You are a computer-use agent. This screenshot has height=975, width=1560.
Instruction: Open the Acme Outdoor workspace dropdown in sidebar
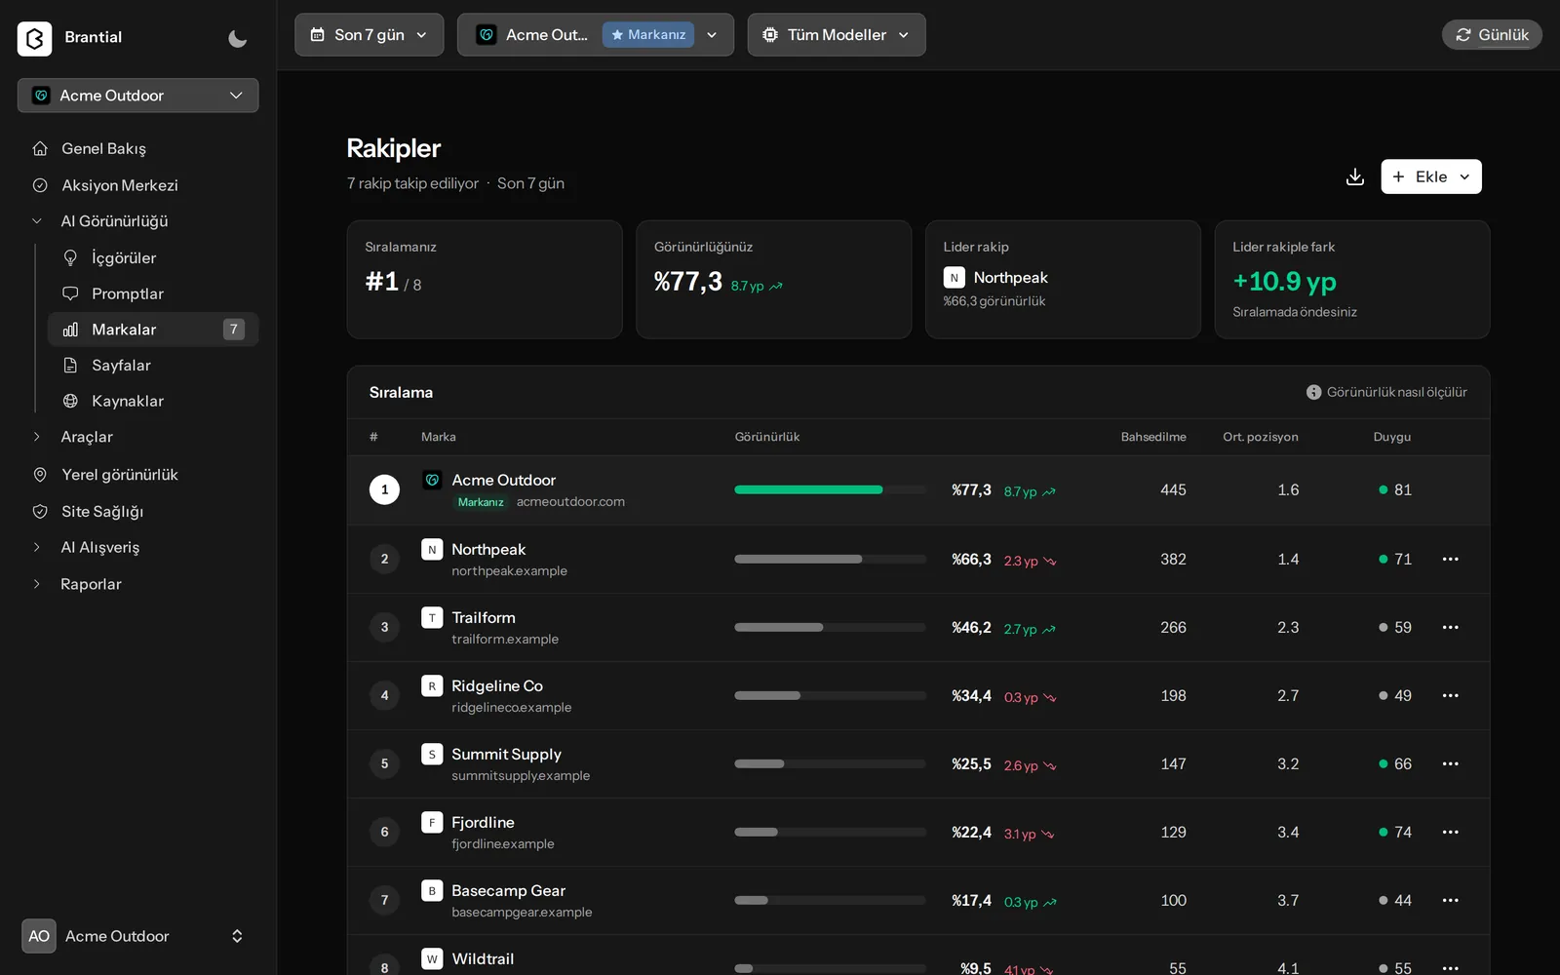(137, 96)
